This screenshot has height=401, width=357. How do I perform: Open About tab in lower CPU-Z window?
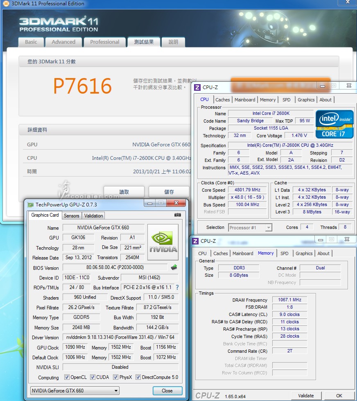click(323, 253)
